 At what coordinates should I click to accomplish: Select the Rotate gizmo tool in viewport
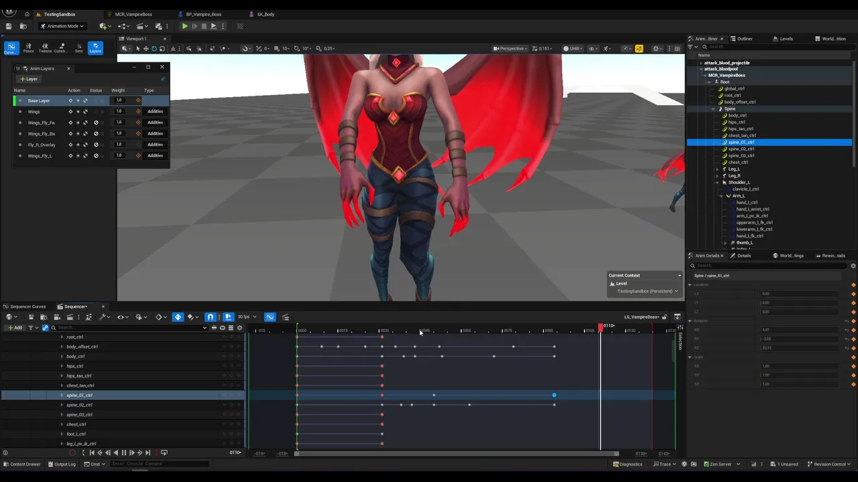click(x=154, y=48)
